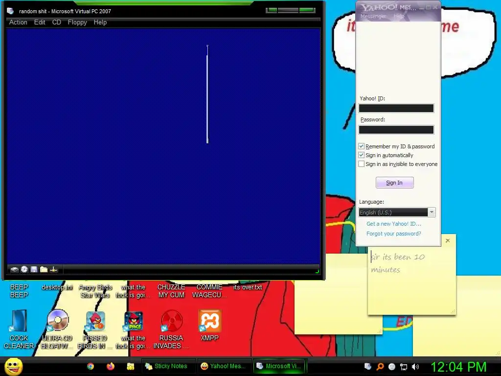Launch Firefox from the taskbar
Screen dimensions: 501x376
111,366
